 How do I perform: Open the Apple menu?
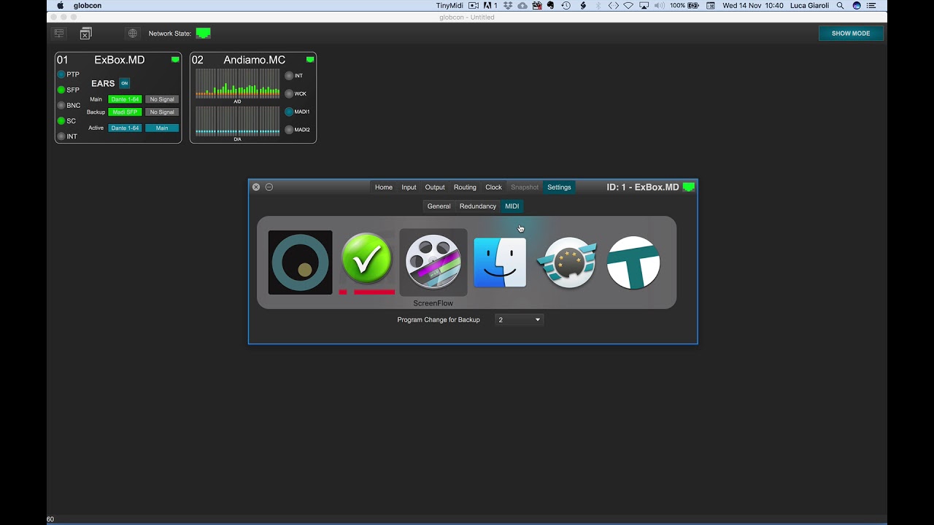coord(60,5)
